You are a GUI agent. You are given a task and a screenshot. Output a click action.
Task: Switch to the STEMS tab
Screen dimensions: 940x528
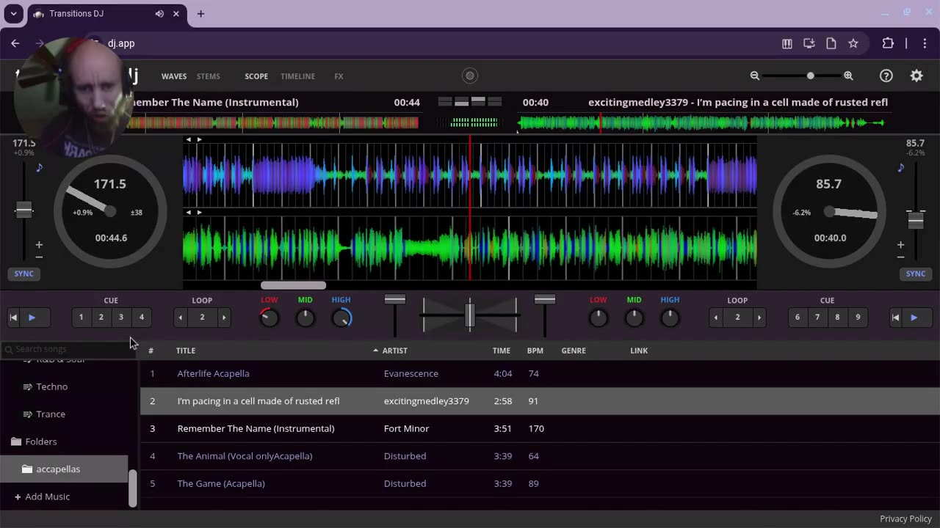tap(208, 76)
